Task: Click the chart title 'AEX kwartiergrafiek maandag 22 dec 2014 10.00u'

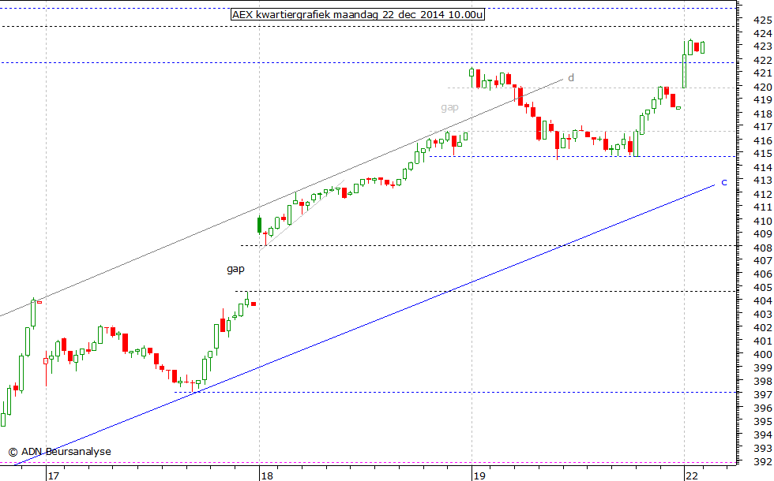Action: (x=358, y=15)
